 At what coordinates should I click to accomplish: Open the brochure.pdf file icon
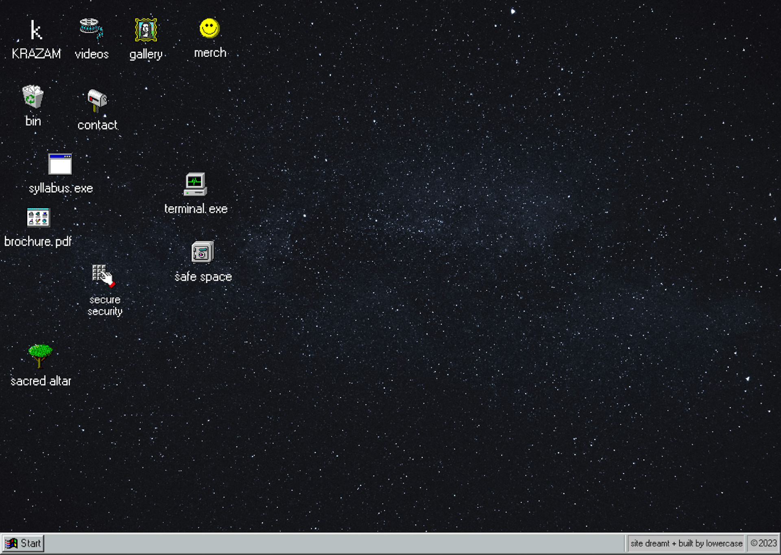(x=38, y=217)
